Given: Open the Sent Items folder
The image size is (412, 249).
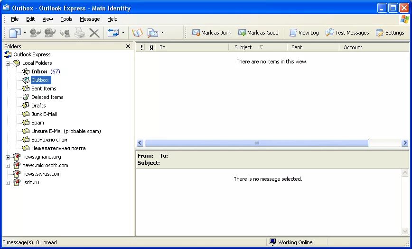Looking at the screenshot, I should (44, 89).
